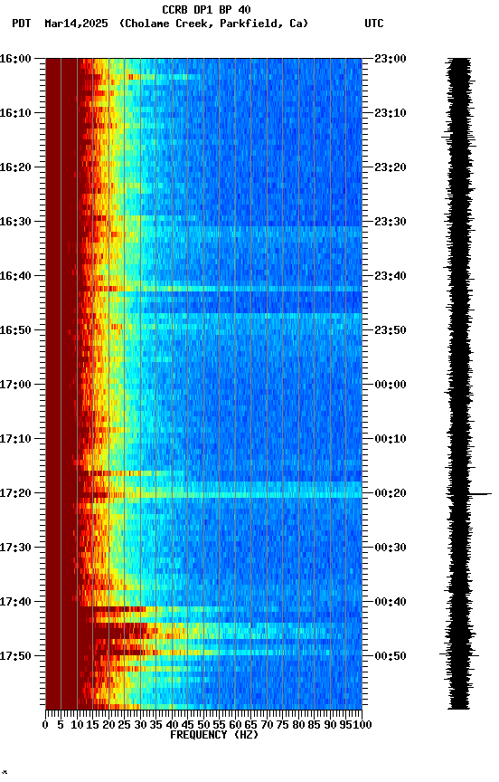The image size is (499, 782).
Task: Click the 17:40 PDT time label
Action: (x=15, y=602)
